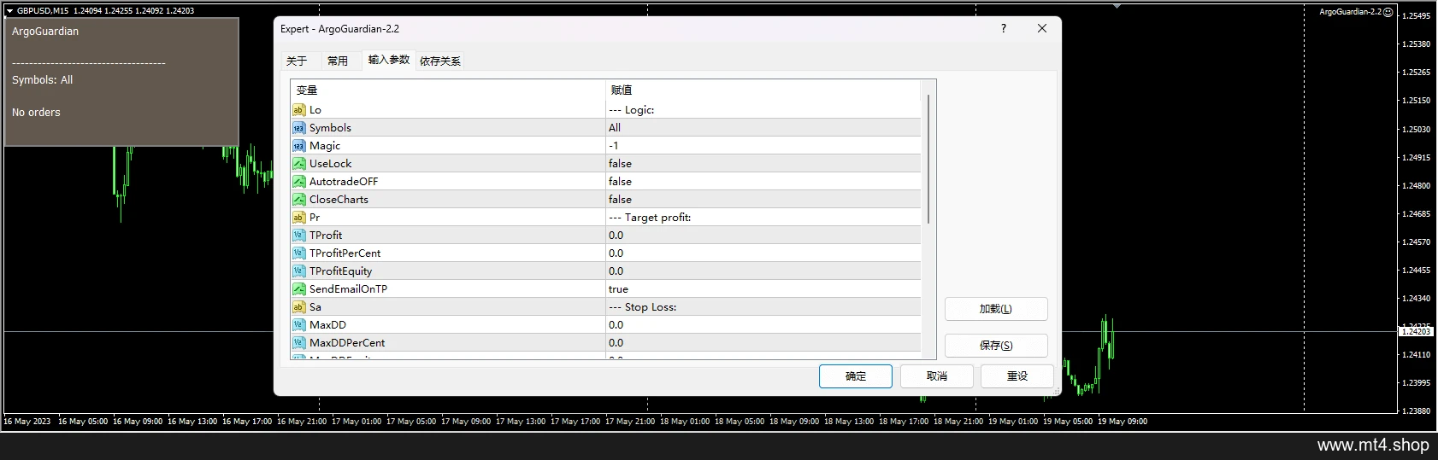Click the string icon beside Lo

(298, 110)
